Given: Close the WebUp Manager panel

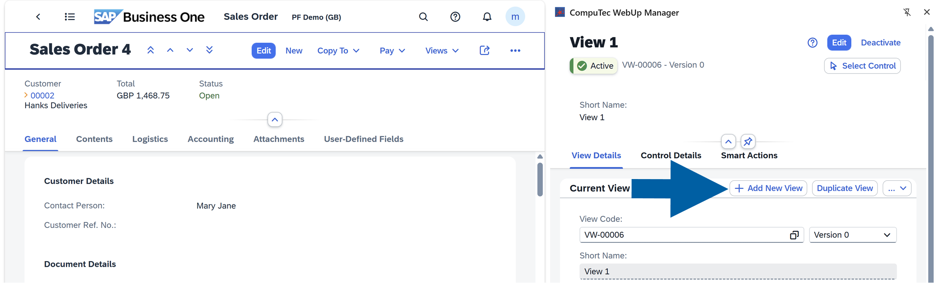Looking at the screenshot, I should pos(927,12).
